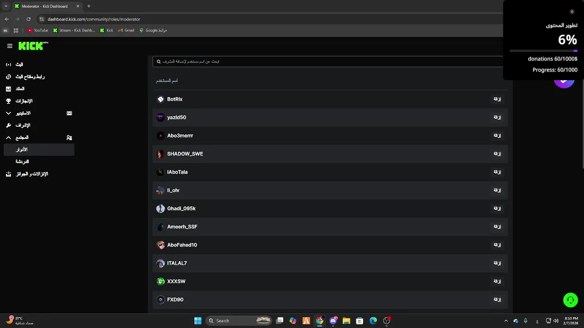The image size is (584, 328).
Task: Open الإنزالات و الجوائز drops page
Action: (x=31, y=174)
